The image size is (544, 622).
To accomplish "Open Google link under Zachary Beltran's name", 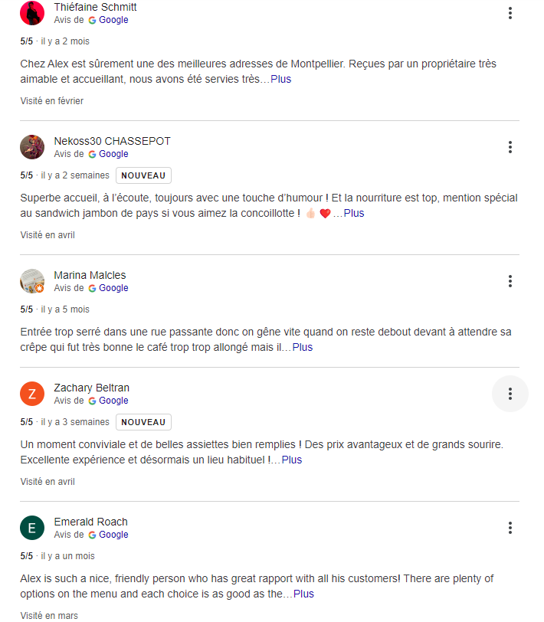I will [113, 401].
